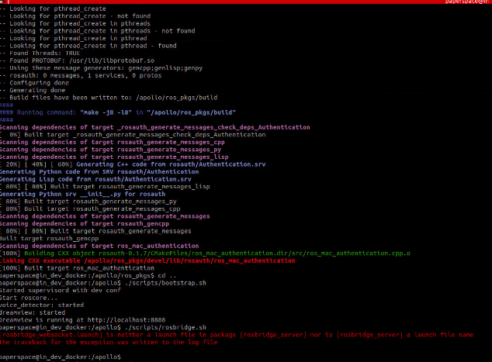Select the 'Configuring done' line
The width and height of the screenshot is (492, 362).
click(x=34, y=83)
